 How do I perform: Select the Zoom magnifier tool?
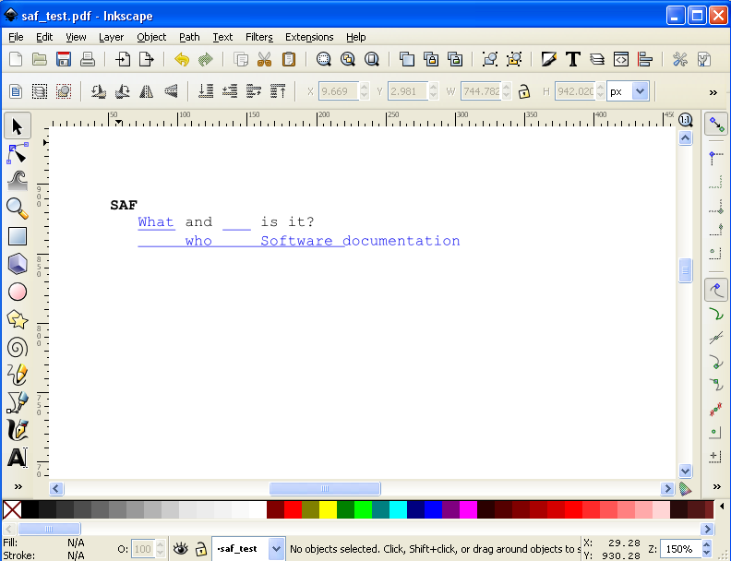[x=18, y=209]
